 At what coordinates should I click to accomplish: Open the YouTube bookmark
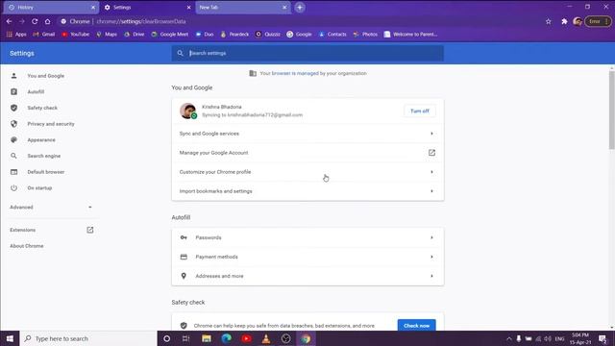(x=75, y=35)
